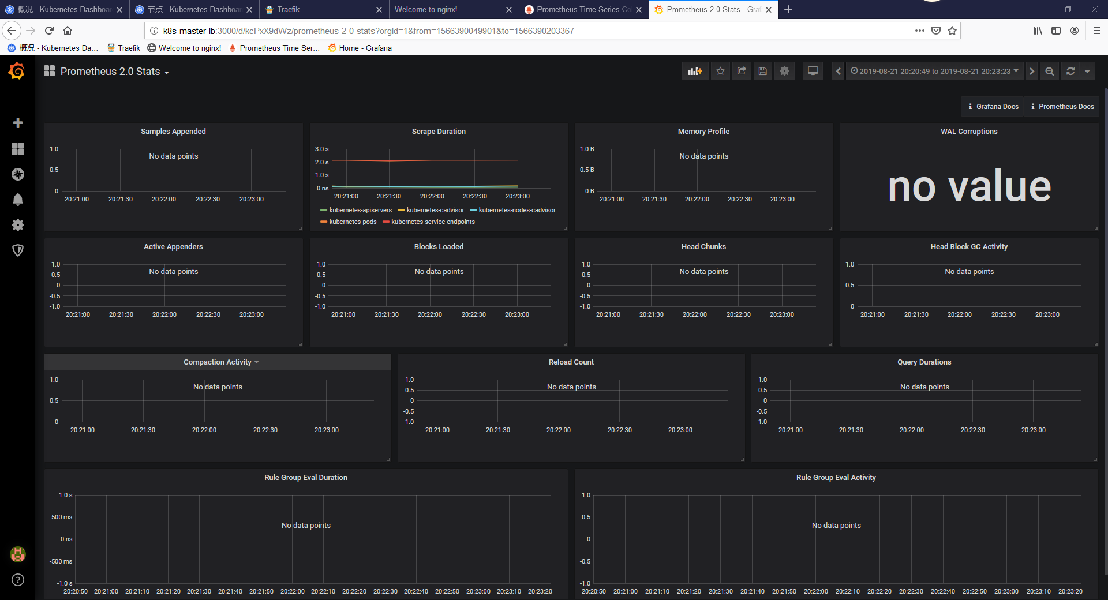Viewport: 1108px width, 600px height.
Task: Bookmark this page with the star icon
Action: pyautogui.click(x=952, y=31)
